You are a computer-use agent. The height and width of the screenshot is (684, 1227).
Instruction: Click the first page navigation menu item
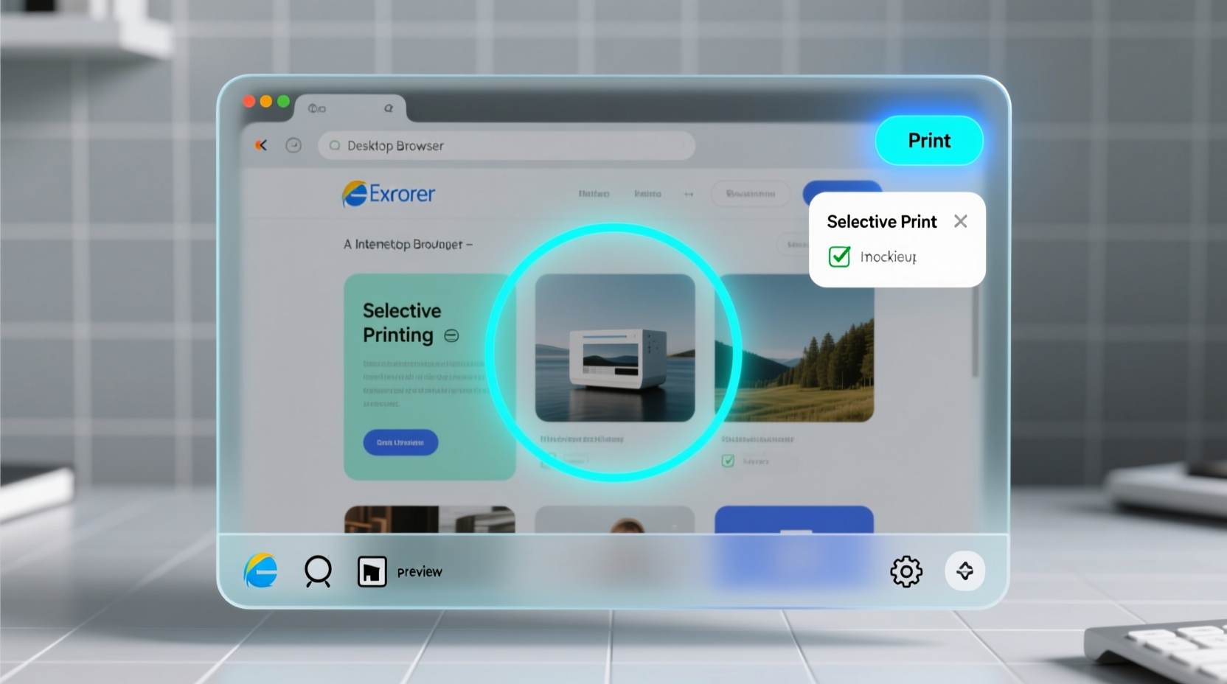tap(594, 194)
